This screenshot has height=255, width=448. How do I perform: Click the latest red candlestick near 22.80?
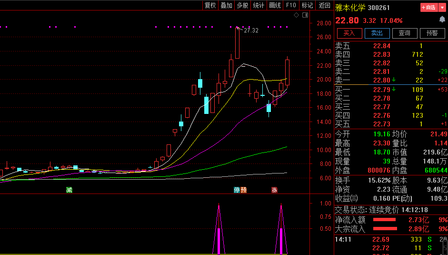[x=287, y=72]
